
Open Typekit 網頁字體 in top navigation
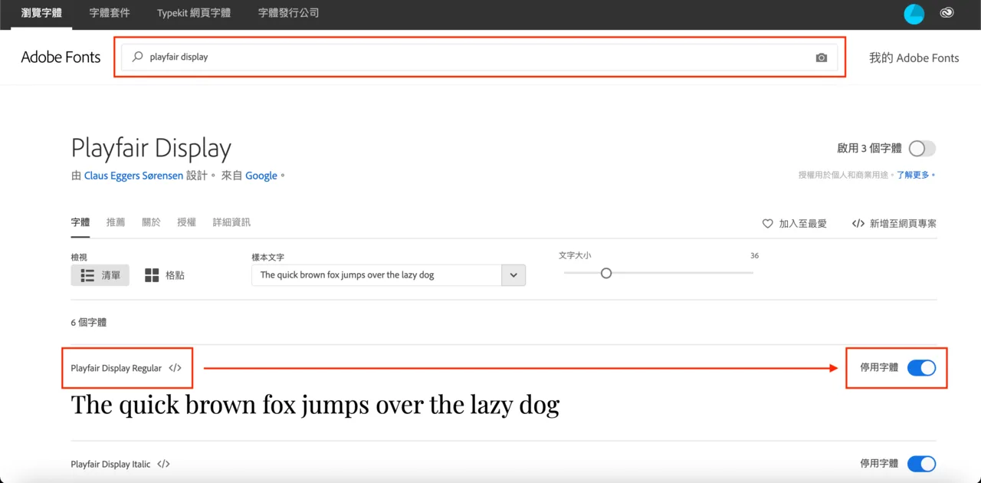pos(194,13)
